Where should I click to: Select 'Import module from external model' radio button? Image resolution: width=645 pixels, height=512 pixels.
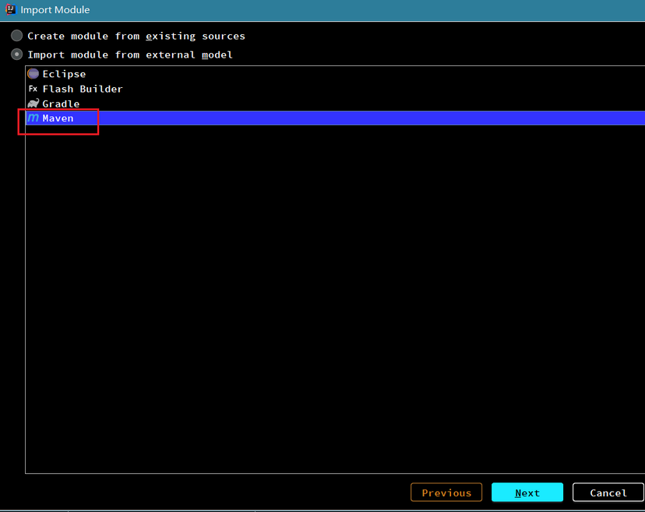17,54
